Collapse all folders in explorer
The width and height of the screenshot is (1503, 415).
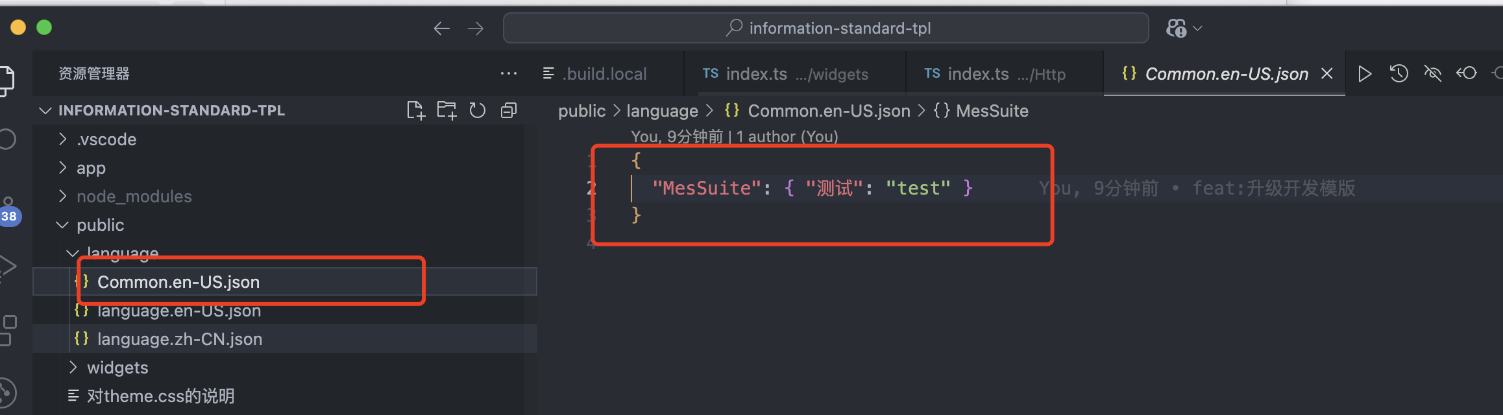509,111
